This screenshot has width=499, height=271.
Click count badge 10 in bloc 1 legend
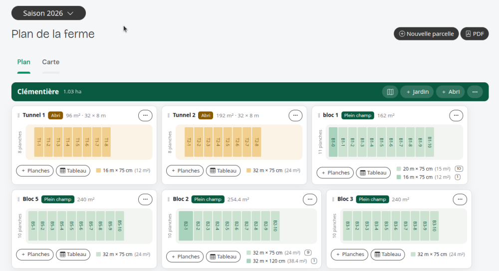point(459,169)
